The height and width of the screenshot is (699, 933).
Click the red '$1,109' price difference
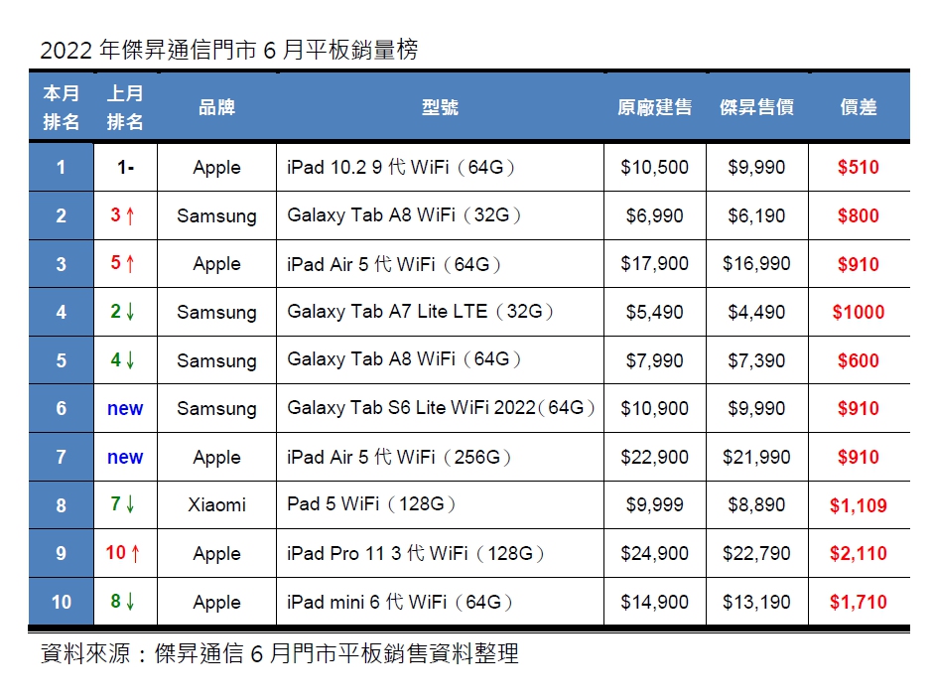pos(858,505)
